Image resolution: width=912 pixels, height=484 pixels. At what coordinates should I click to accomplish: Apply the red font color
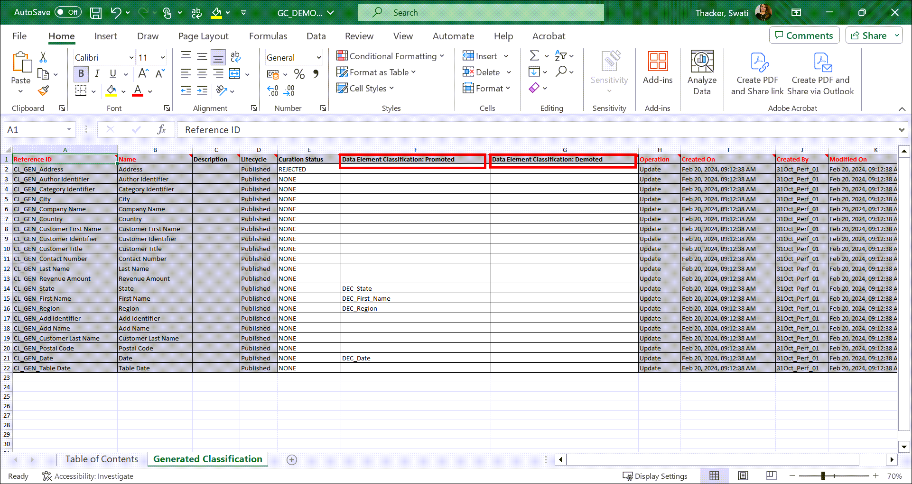(138, 90)
